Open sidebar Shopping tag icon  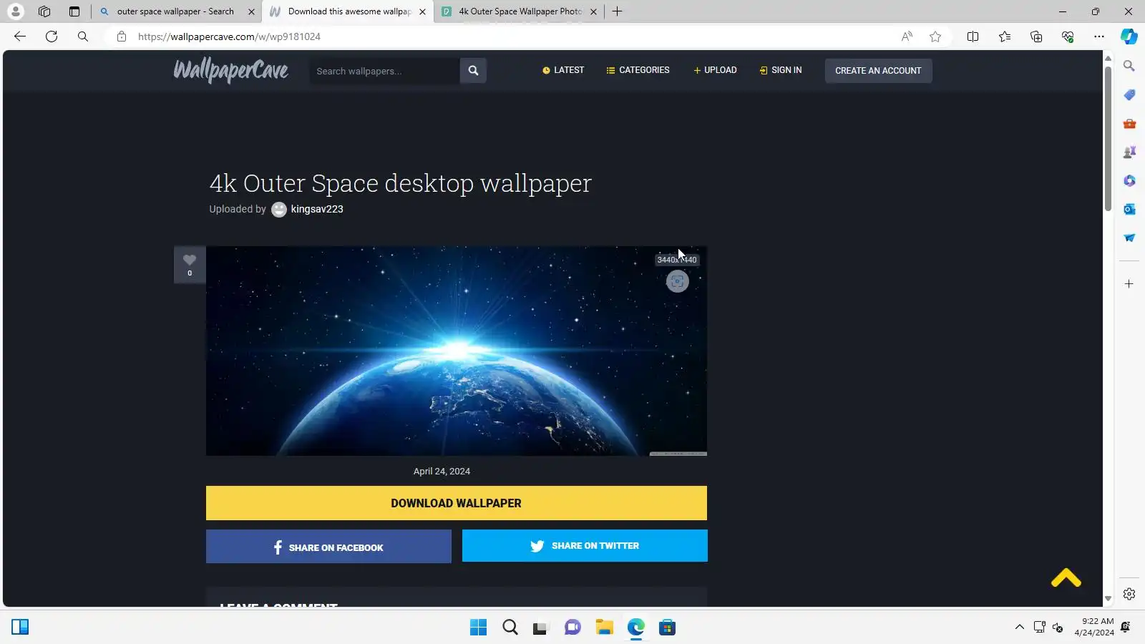pyautogui.click(x=1129, y=94)
